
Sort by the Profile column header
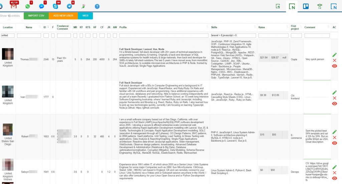164,27
